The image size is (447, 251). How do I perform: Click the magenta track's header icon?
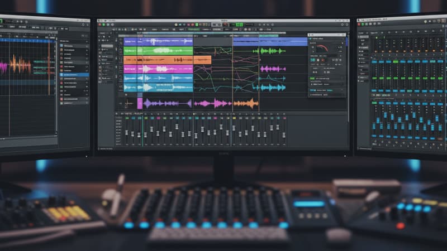click(x=121, y=69)
